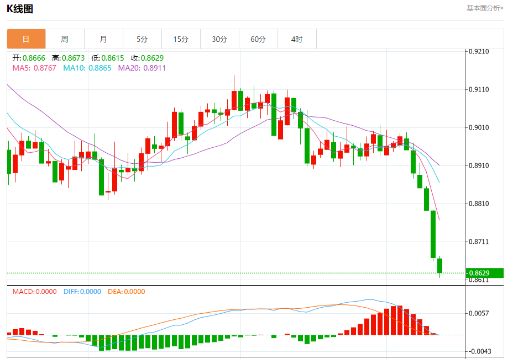
Task: Click the 0.9010 price axis label
Action: (479, 127)
